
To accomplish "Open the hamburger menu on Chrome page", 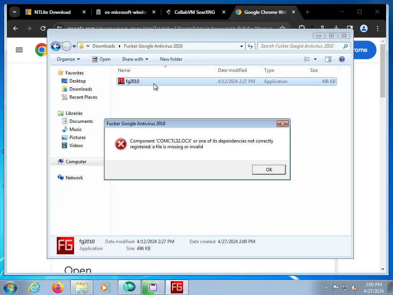I will point(19,50).
